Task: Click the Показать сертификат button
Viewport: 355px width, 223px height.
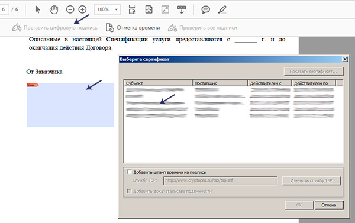Action: coord(314,72)
